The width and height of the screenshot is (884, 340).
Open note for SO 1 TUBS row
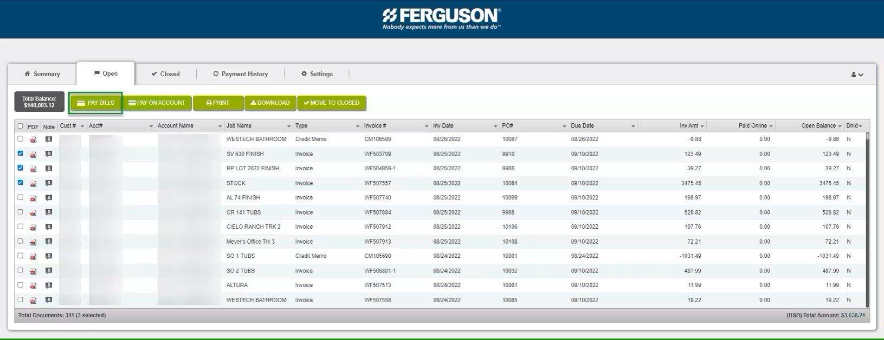[49, 256]
